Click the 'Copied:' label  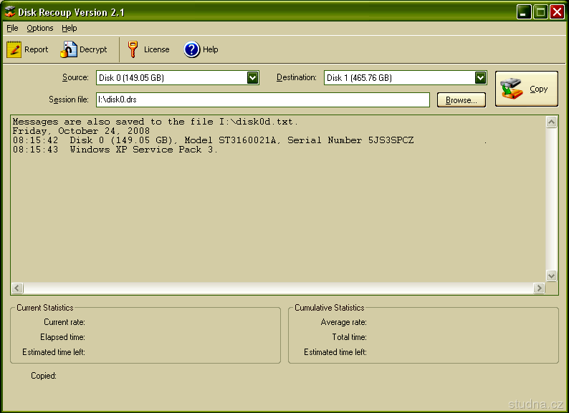(44, 376)
